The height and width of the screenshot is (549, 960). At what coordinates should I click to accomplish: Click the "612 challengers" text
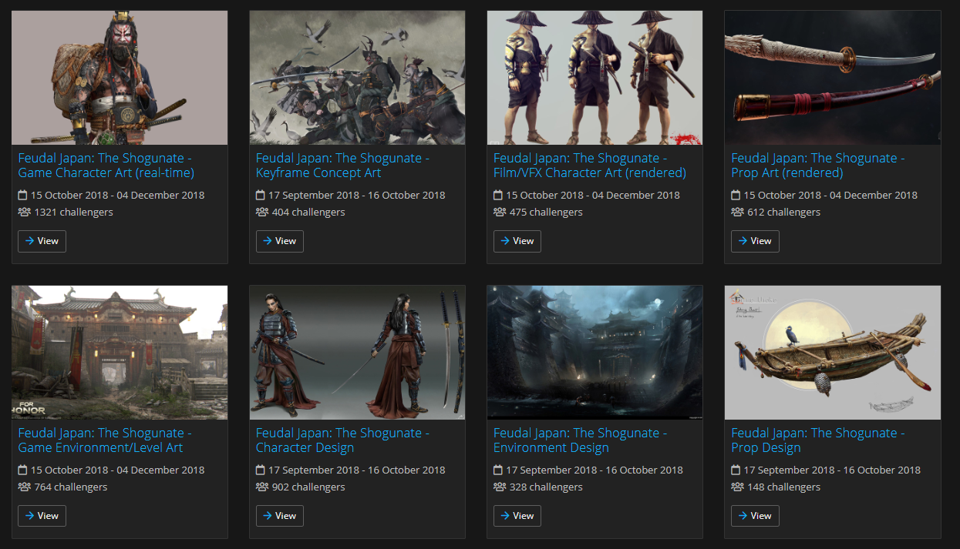click(783, 212)
